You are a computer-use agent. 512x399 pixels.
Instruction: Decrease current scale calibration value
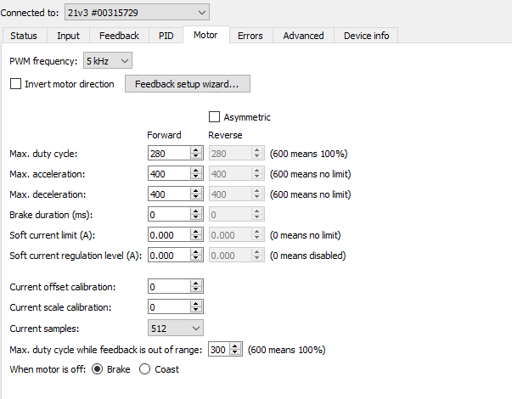tap(196, 311)
